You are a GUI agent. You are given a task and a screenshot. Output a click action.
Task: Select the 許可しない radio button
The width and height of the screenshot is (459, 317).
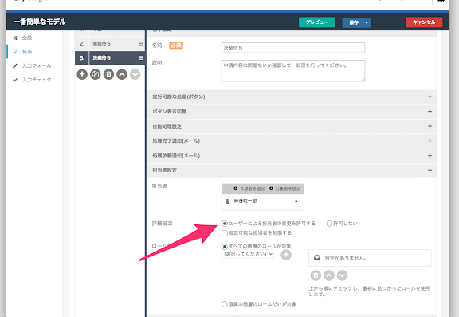[x=329, y=224]
